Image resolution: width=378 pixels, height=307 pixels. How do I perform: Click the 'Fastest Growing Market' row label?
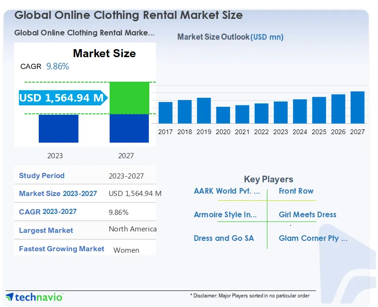[x=61, y=249]
